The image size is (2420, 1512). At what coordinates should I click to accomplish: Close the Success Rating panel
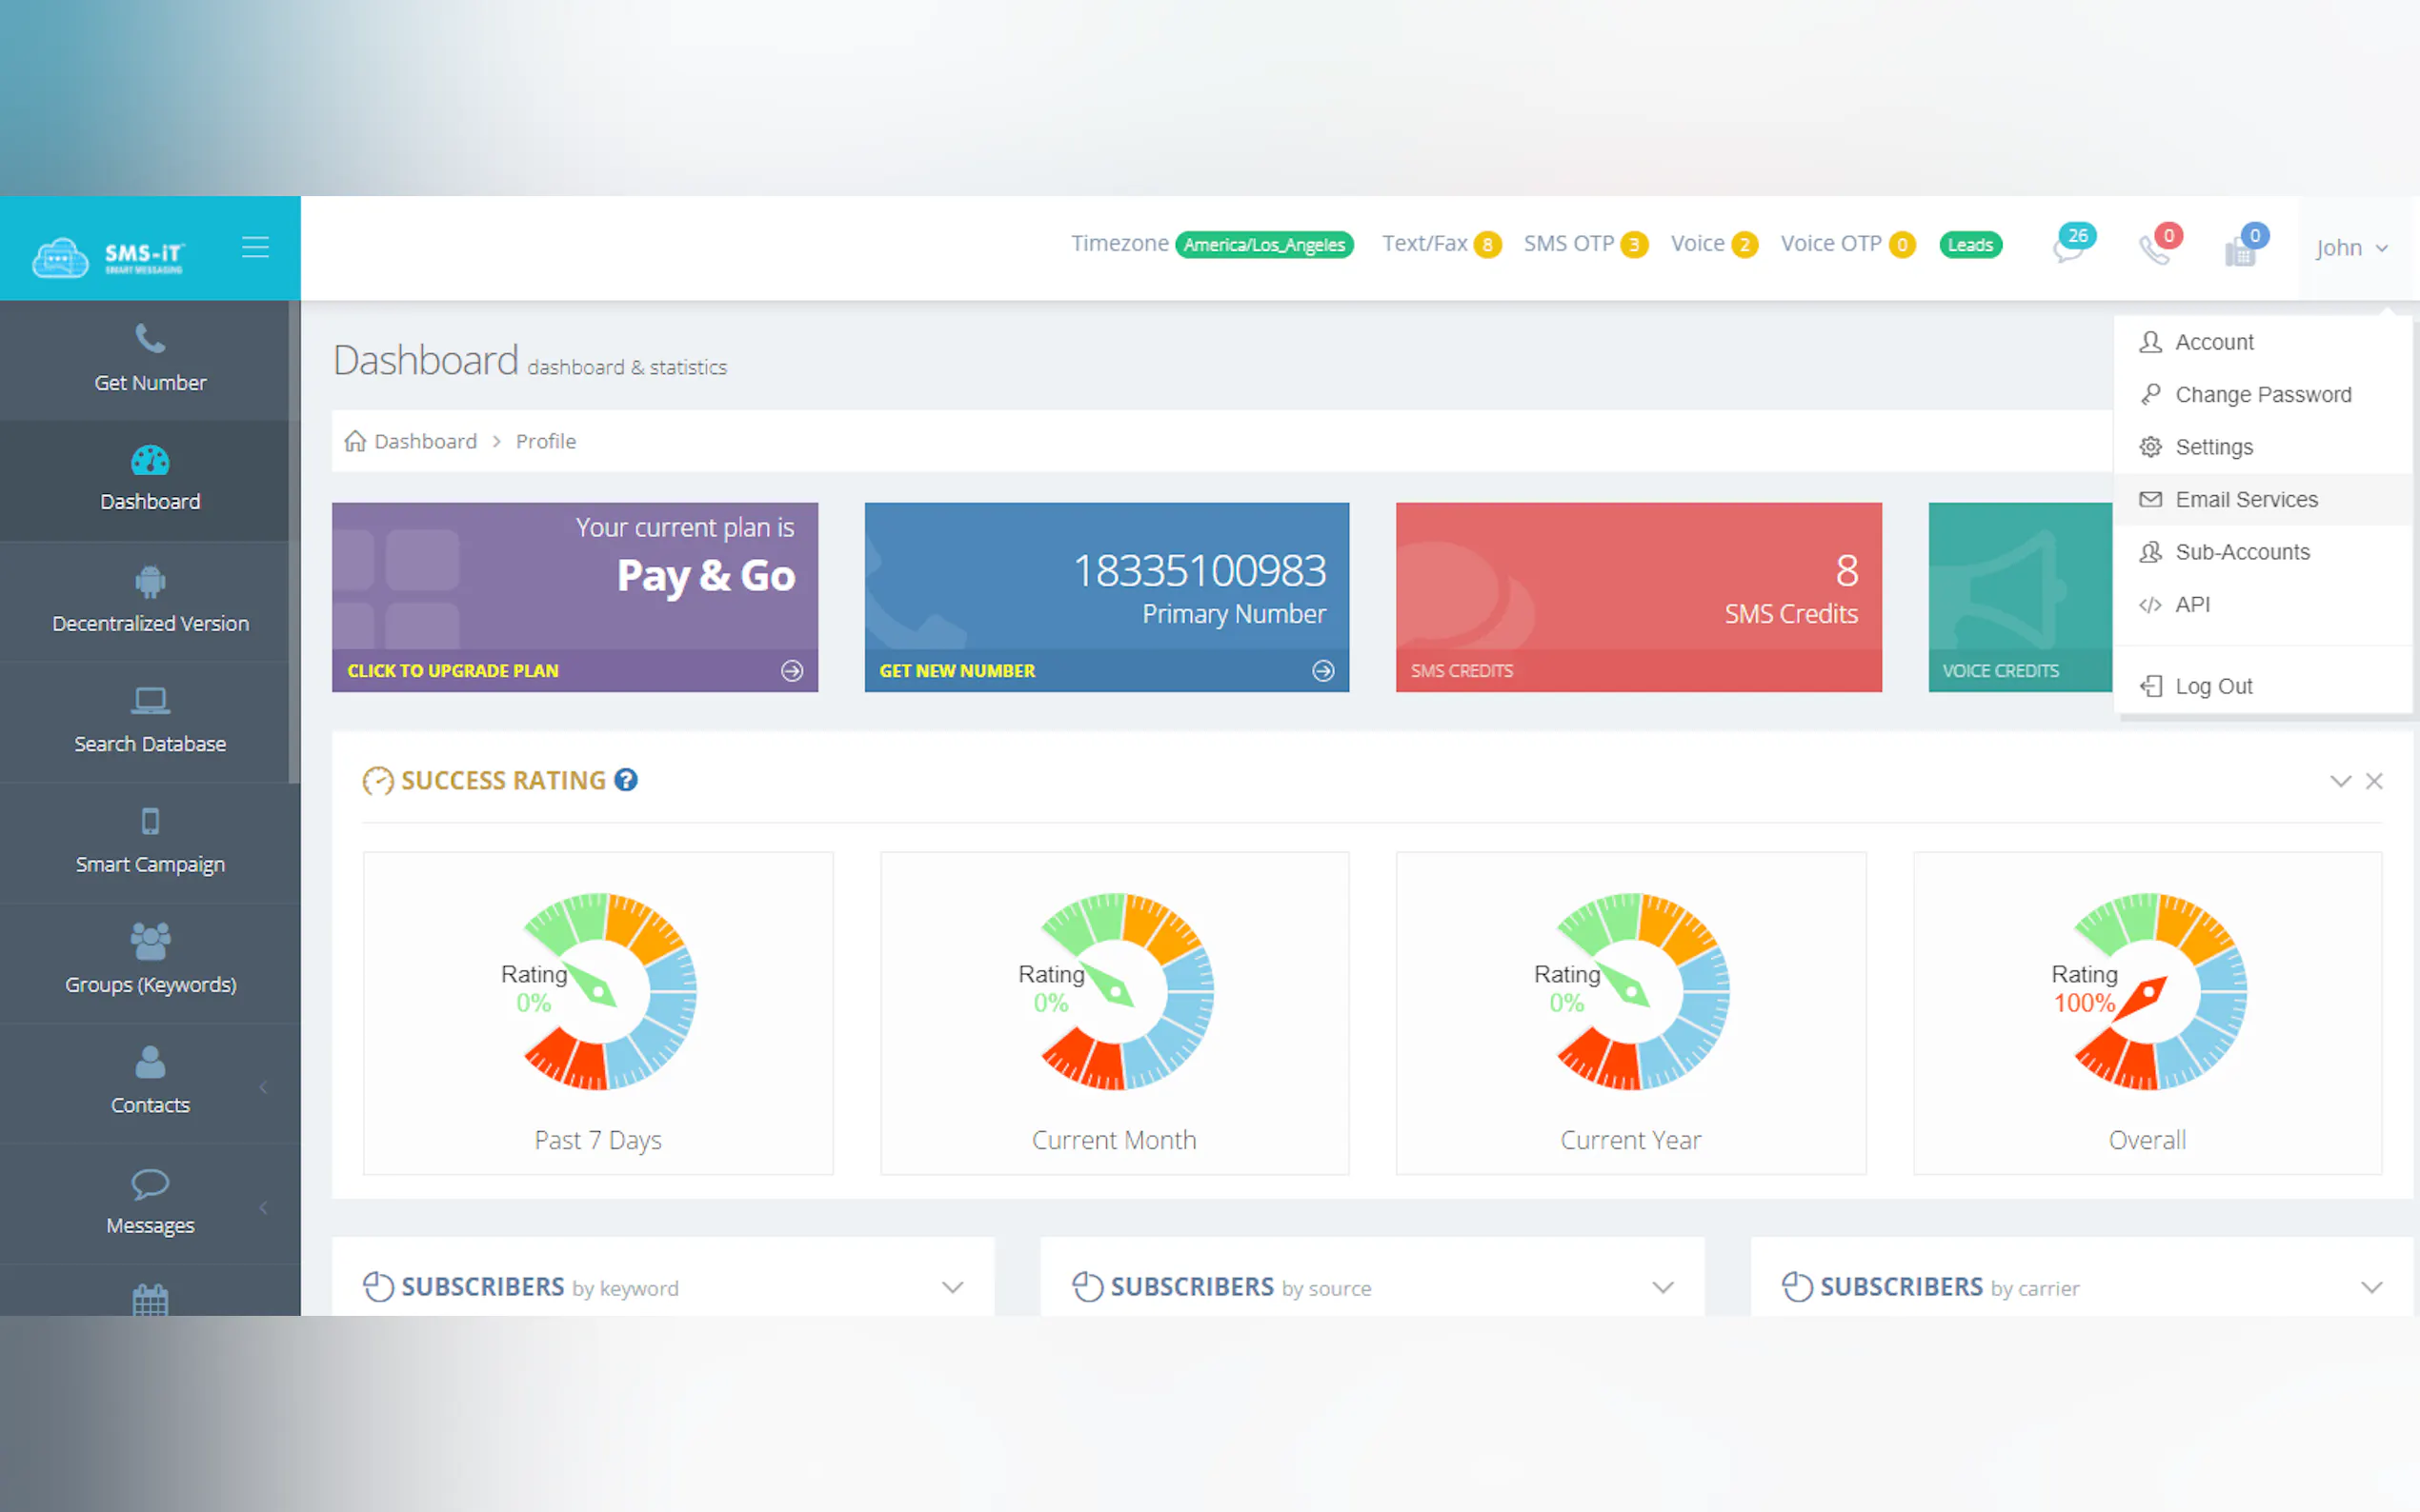click(2374, 781)
